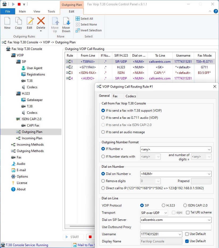
Task: Open the Codecs tab in rule dialog
Action: click(131, 96)
